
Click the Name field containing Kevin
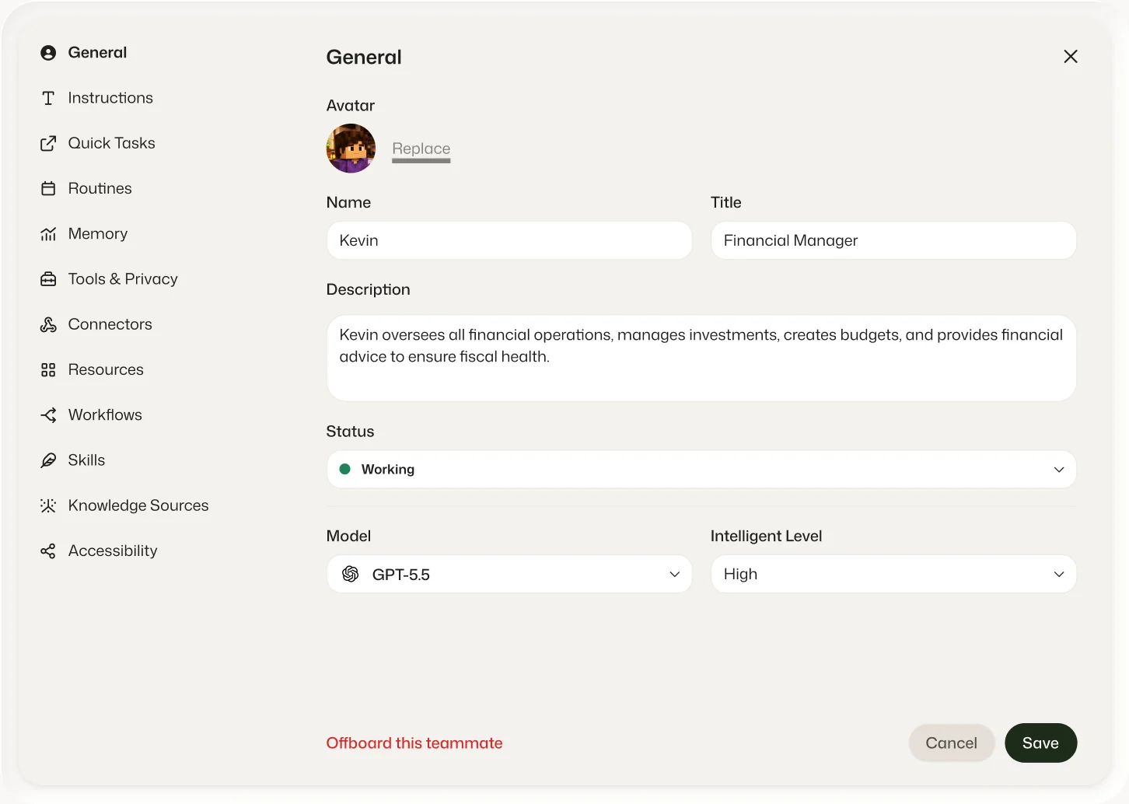(509, 240)
